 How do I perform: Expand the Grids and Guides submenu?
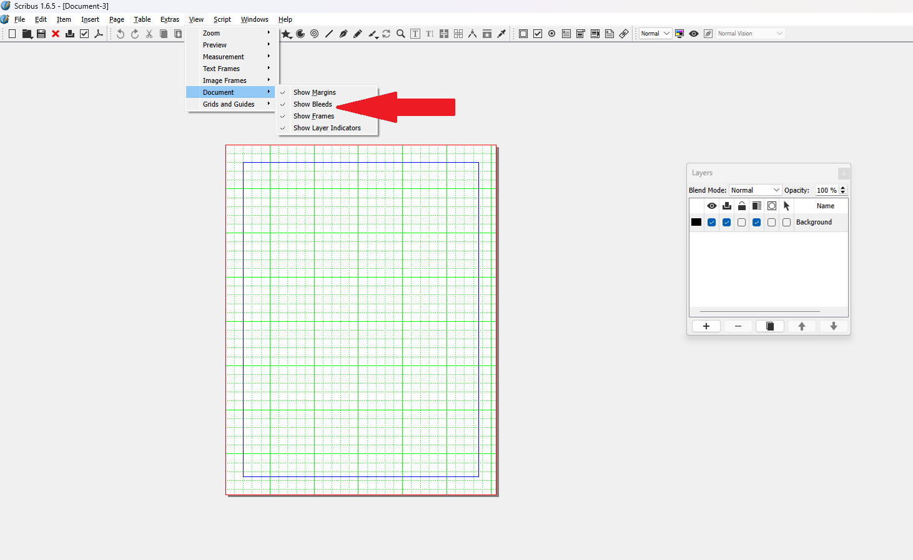[231, 104]
